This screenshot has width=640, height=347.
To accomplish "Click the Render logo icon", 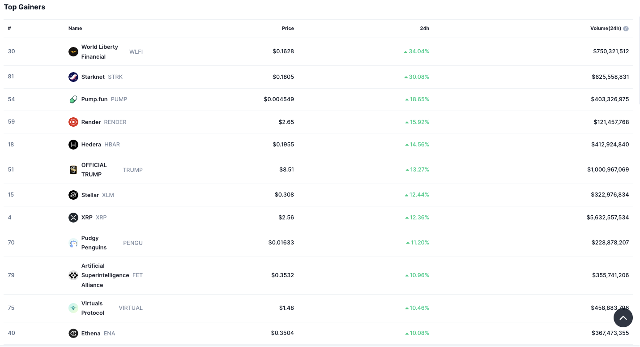I will (73, 122).
